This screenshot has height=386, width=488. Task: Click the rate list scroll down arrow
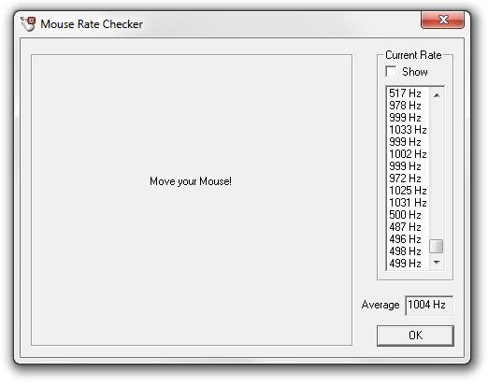tap(437, 263)
